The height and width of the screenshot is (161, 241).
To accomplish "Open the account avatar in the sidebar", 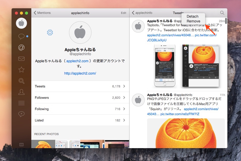I will (21, 23).
